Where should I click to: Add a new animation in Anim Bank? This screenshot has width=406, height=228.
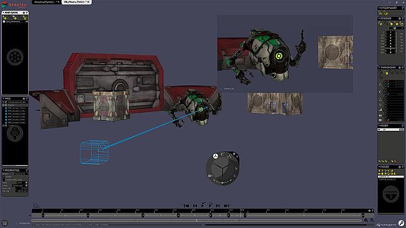pos(5,18)
